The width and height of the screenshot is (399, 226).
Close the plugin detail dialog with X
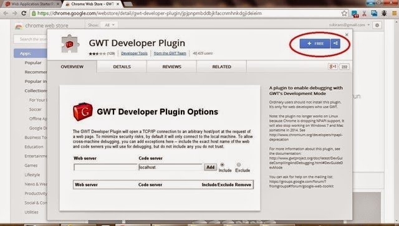click(347, 35)
